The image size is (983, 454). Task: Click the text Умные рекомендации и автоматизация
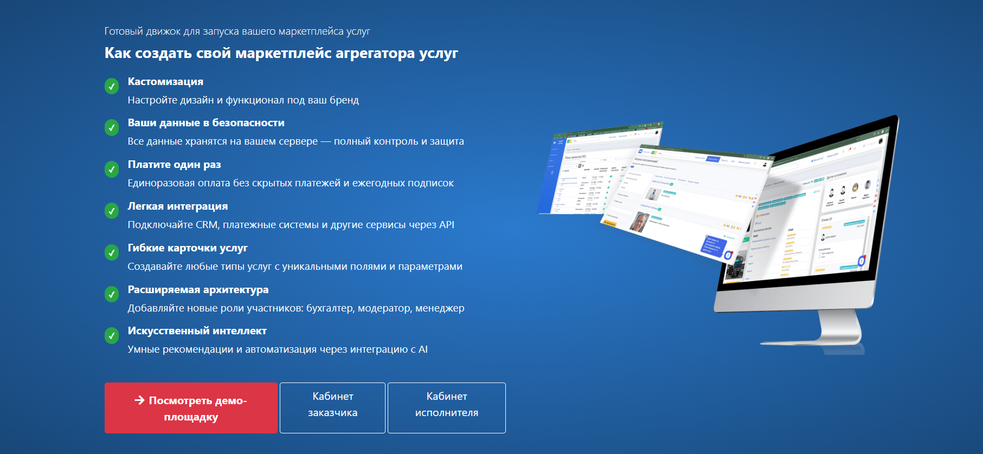278,349
